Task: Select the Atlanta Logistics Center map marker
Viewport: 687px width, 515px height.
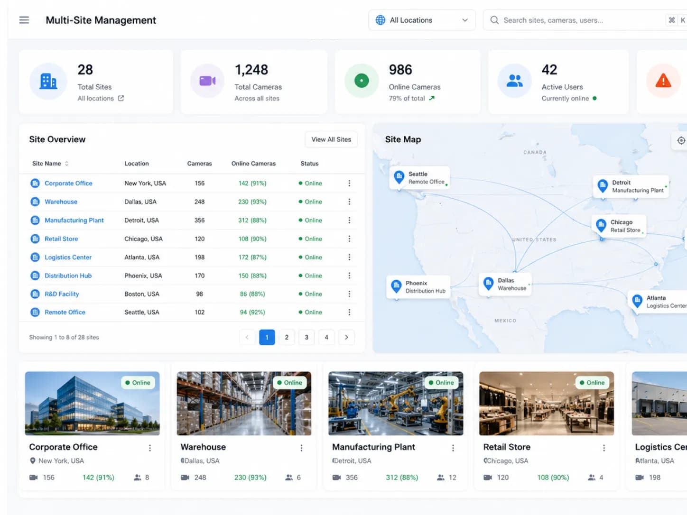Action: [x=658, y=302]
